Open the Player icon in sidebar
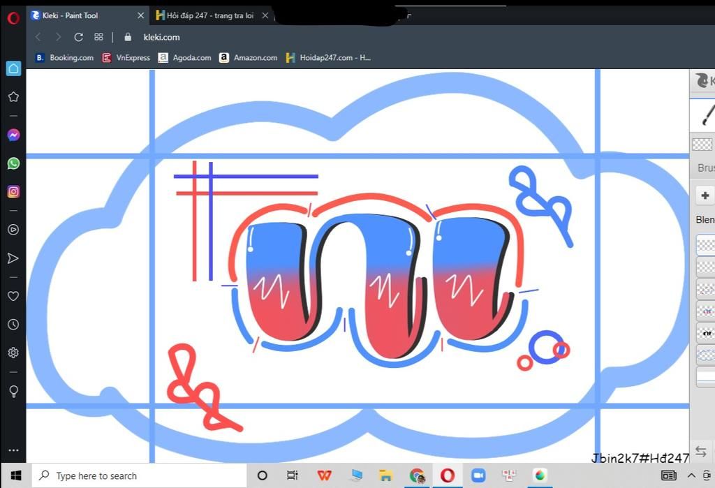This screenshot has height=488, width=715. (13, 230)
